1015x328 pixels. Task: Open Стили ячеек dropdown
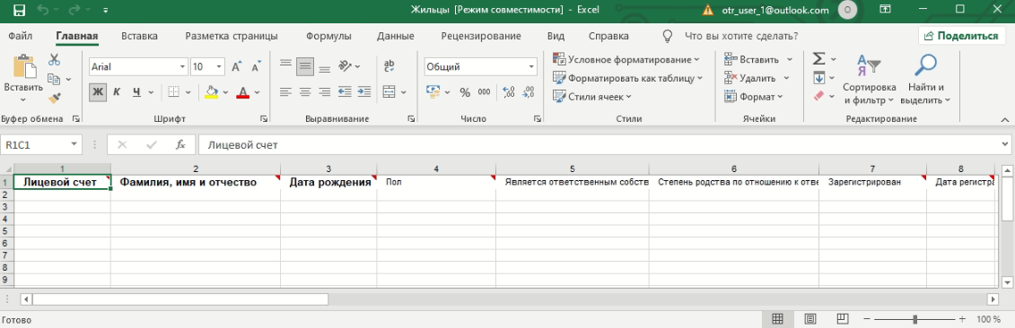[x=592, y=97]
